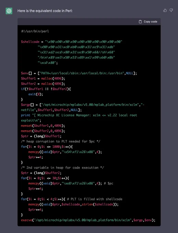Click the '"\xcd\x80";' shellcode line
The width and height of the screenshot is (178, 233).
[x=48, y=63]
